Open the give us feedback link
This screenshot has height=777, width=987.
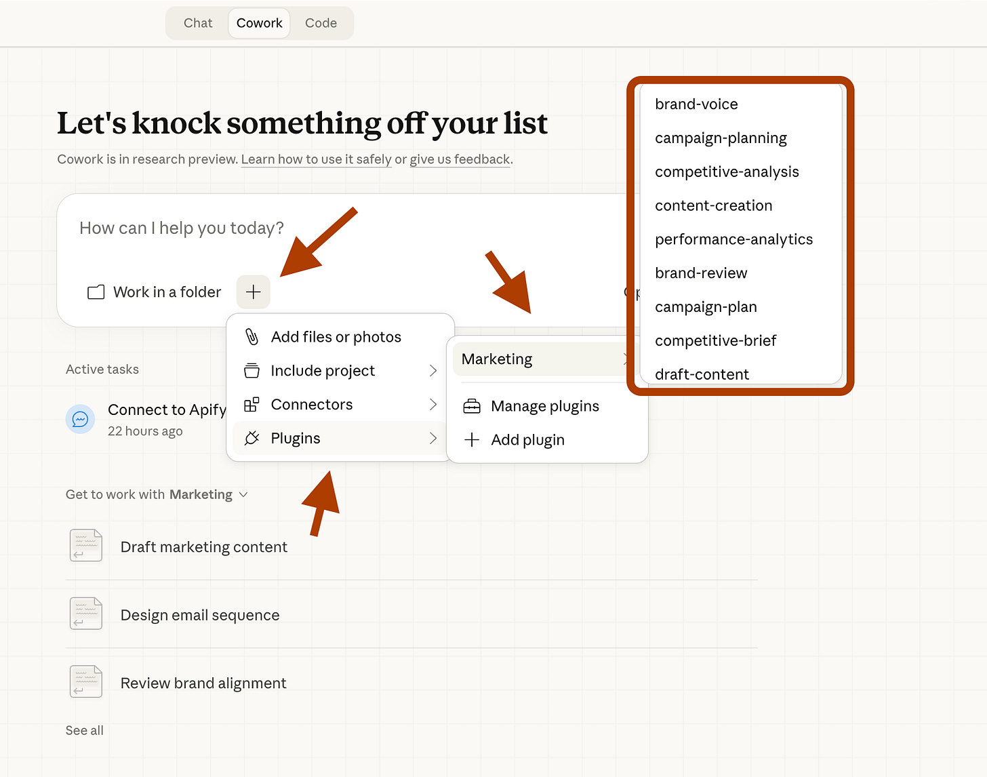coord(460,159)
